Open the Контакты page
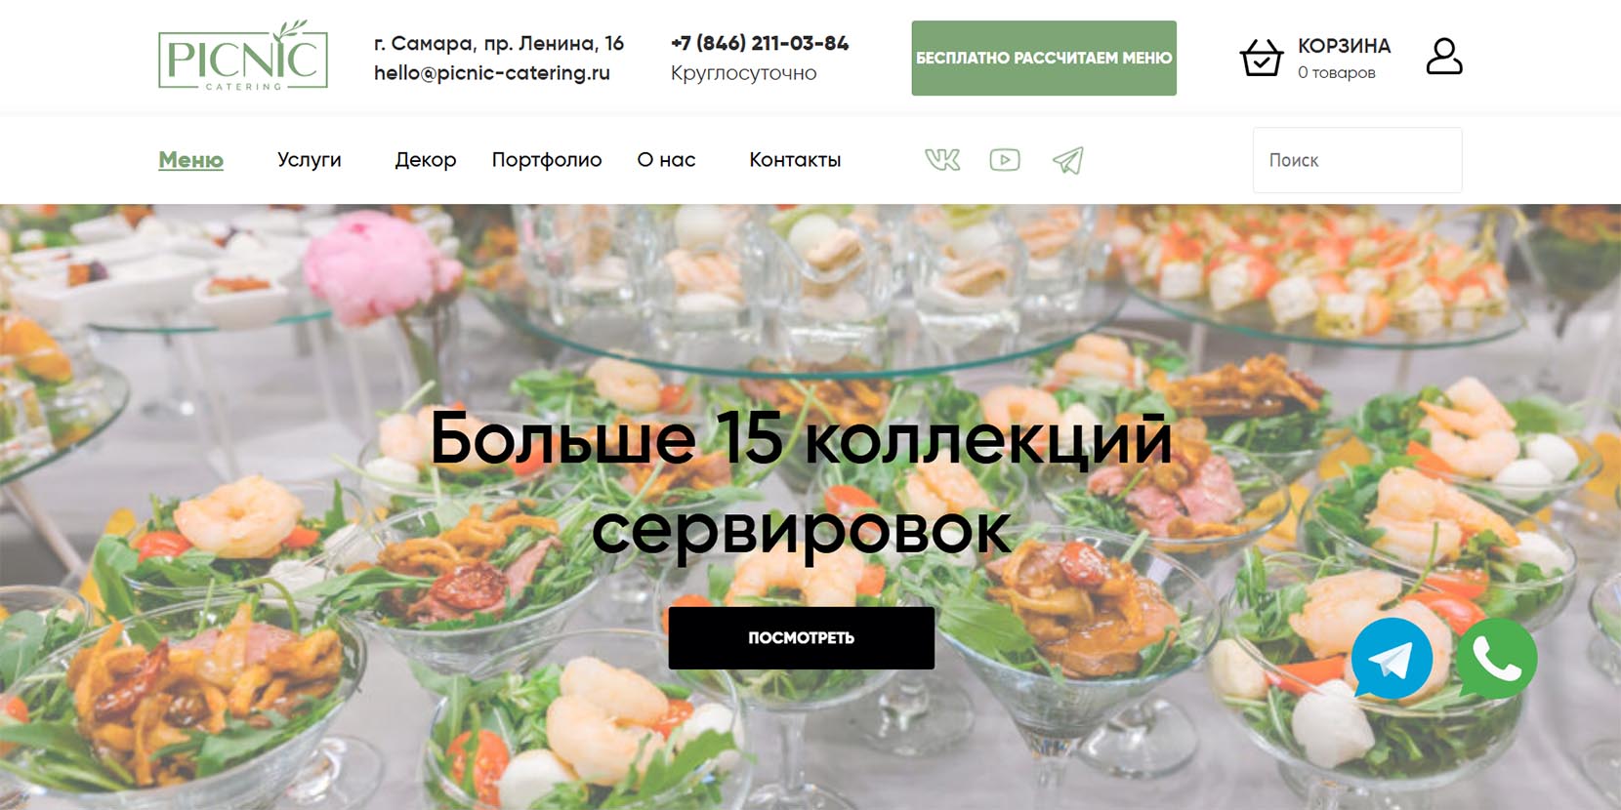Viewport: 1621px width, 810px height. pos(795,160)
